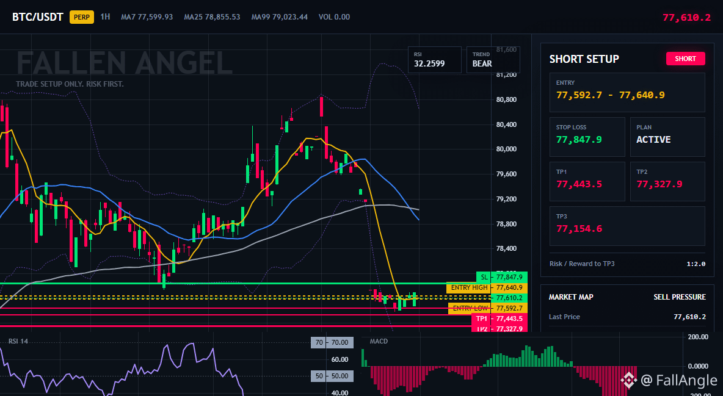Click the 80,000 price axis label
Screen dimensions: 723x396
coord(506,149)
